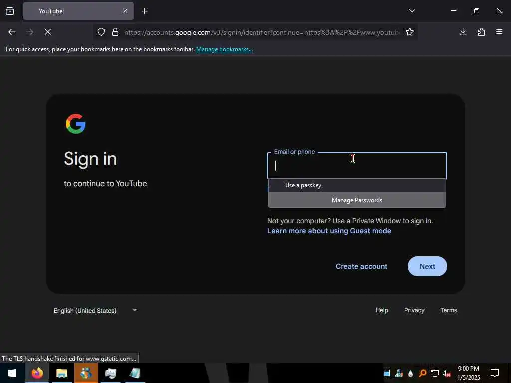Image resolution: width=511 pixels, height=383 pixels.
Task: Show site security via padlock icon
Action: point(115,32)
